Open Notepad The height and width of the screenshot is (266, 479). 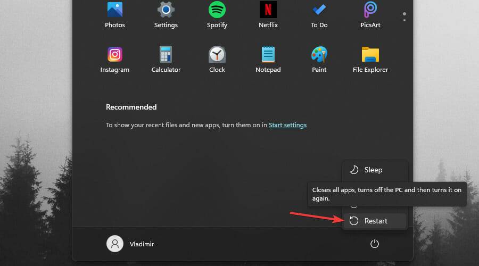268,59
